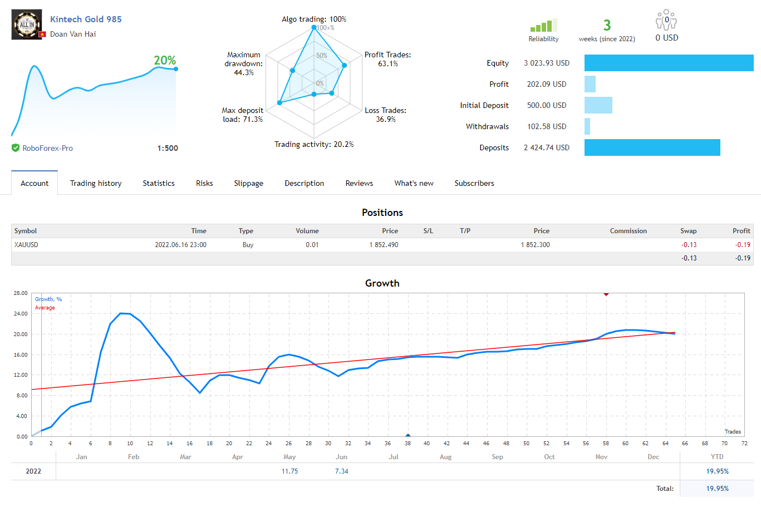This screenshot has height=507, width=761.
Task: Open the Description tab
Action: pyautogui.click(x=304, y=183)
